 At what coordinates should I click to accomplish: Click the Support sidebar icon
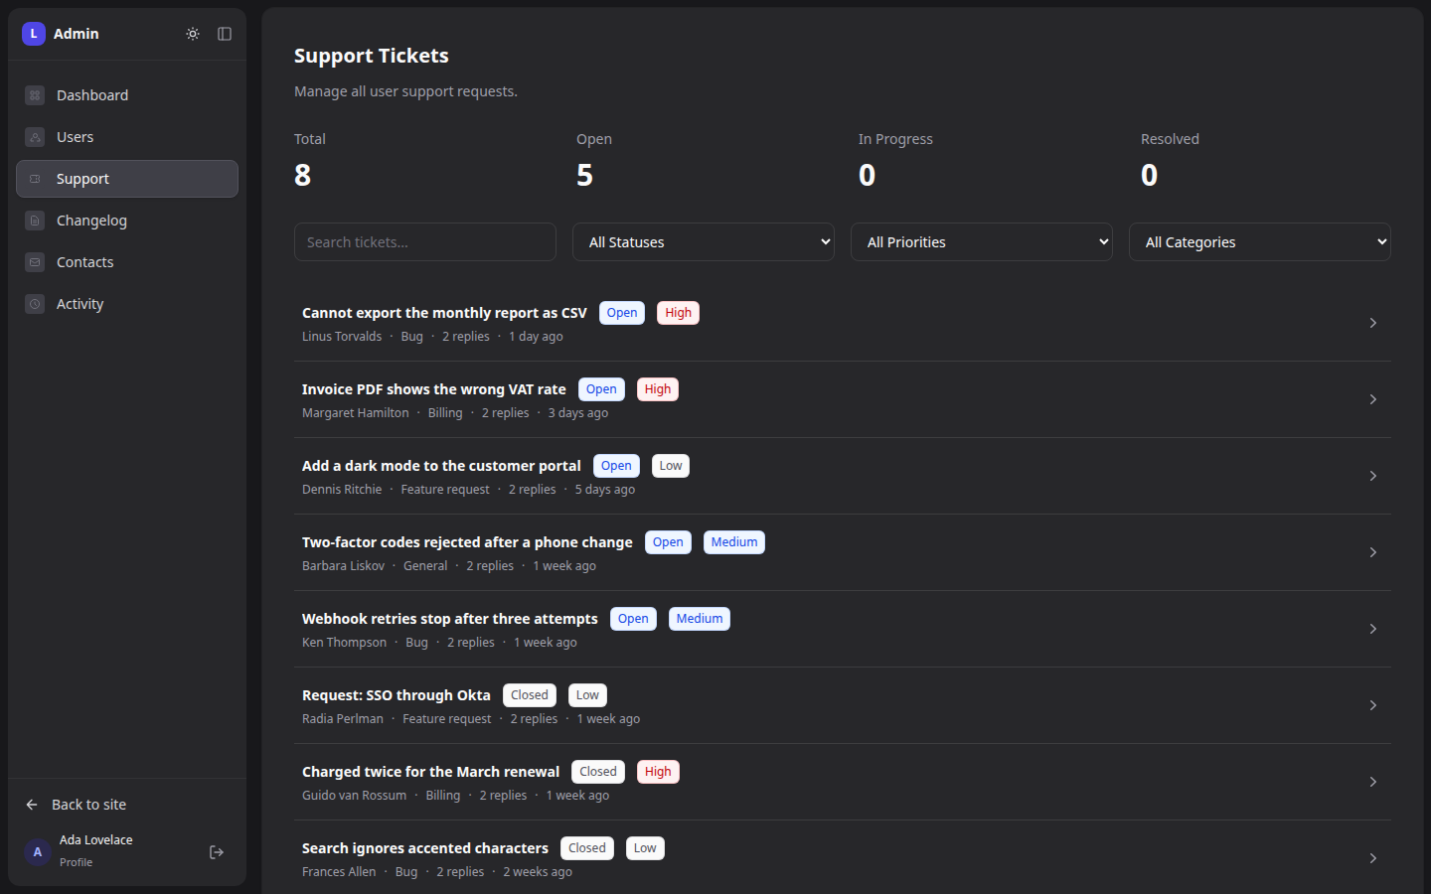(35, 179)
